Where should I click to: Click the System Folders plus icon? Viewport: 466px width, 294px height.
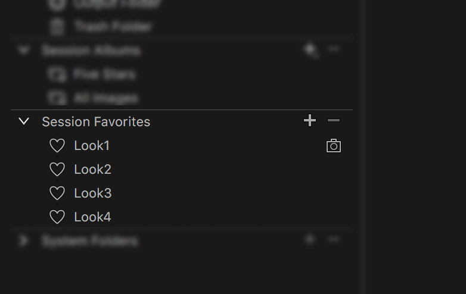pos(310,239)
